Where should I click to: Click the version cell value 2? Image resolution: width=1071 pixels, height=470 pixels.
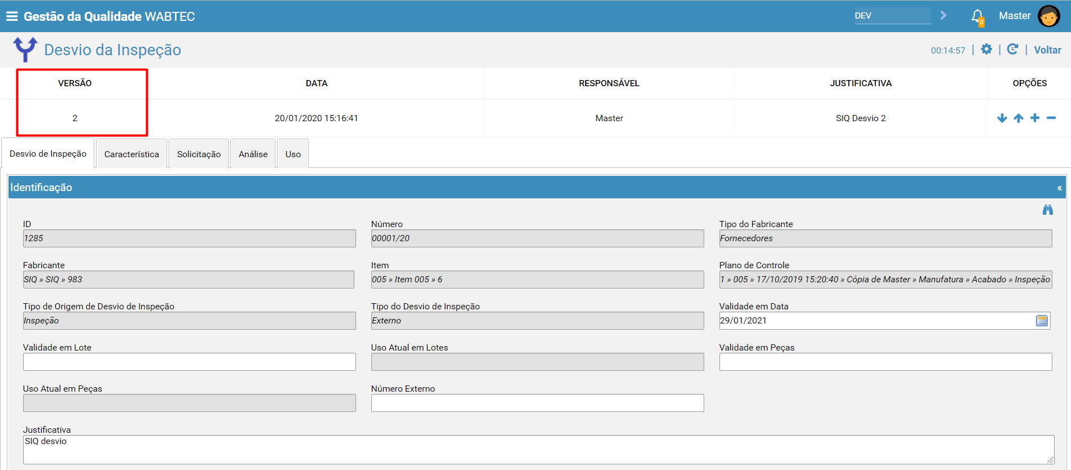[x=74, y=118]
